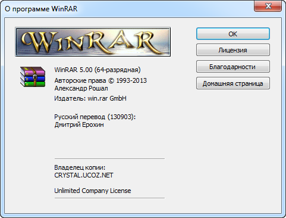Open the Лицензия license information

pos(233,50)
